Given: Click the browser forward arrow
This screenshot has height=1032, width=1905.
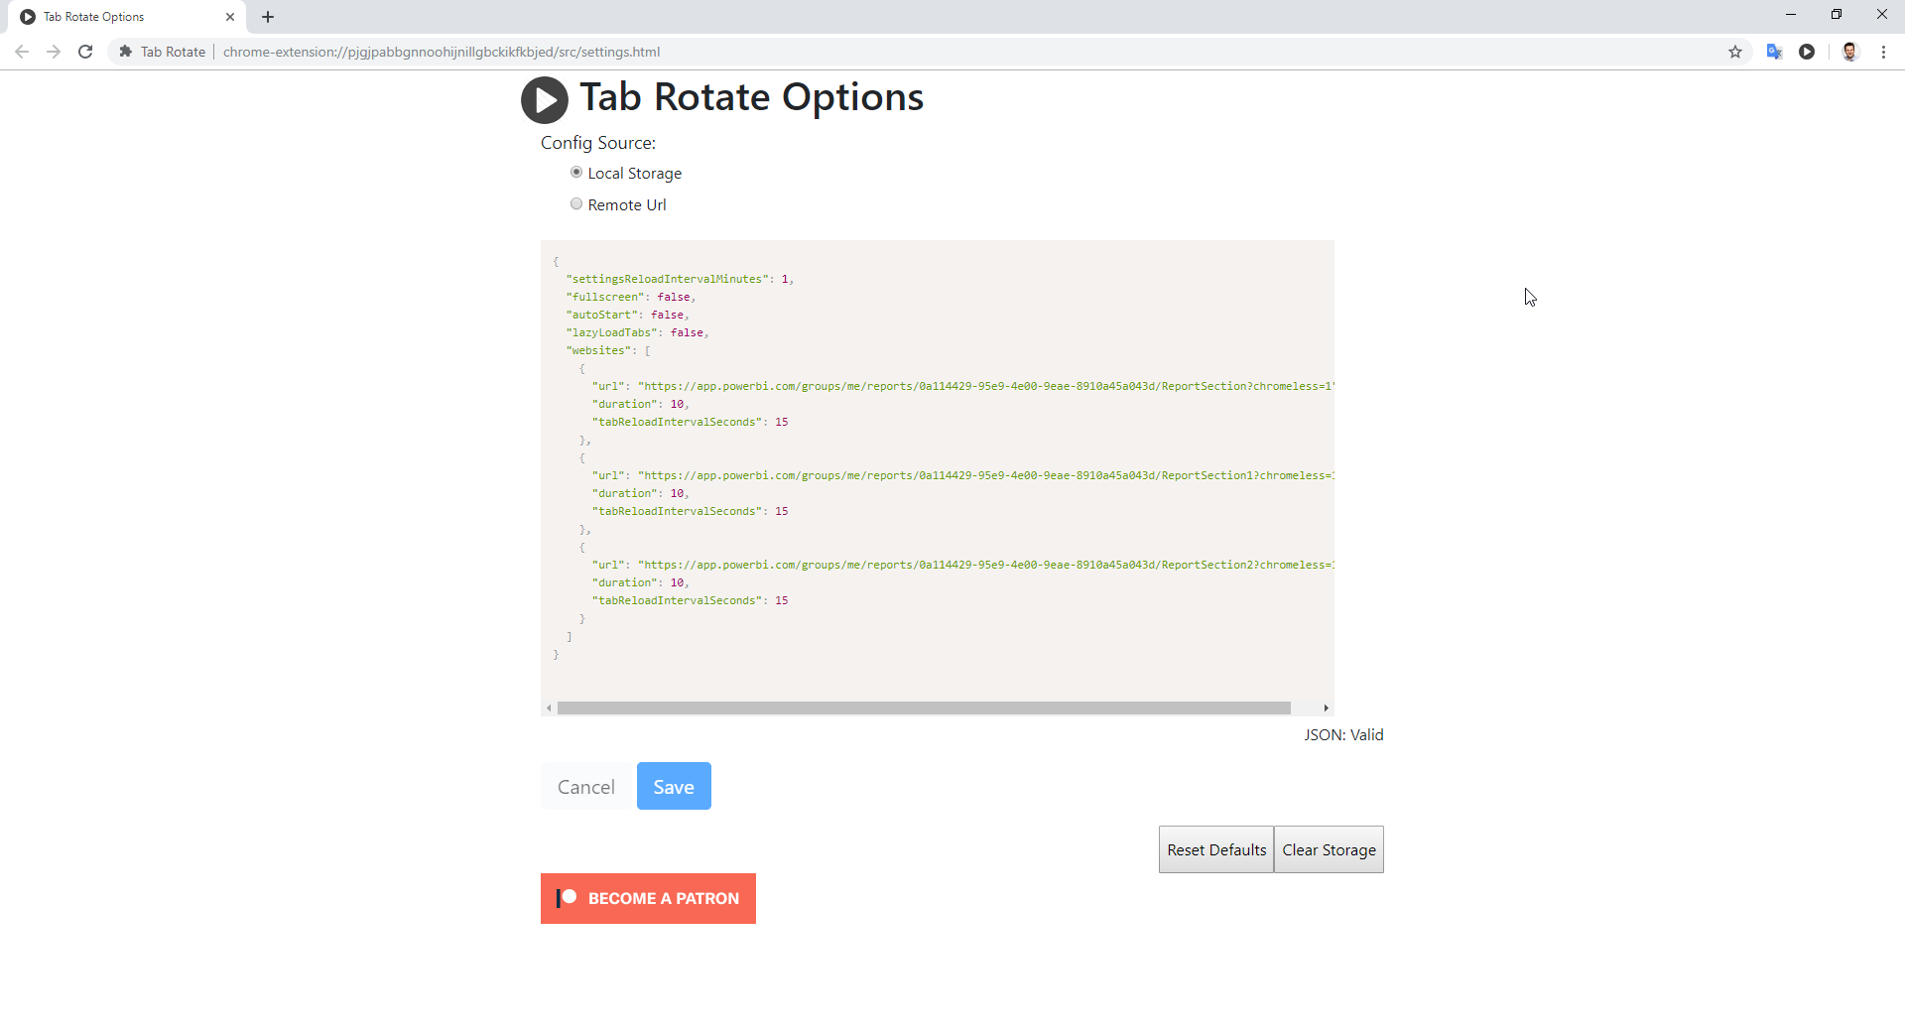Looking at the screenshot, I should (54, 52).
